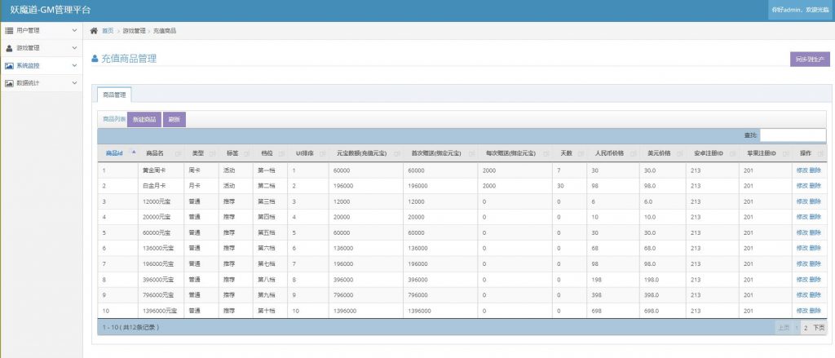Image resolution: width=835 pixels, height=358 pixels.
Task: Click 修改 for the 黄金周卡 row
Action: 802,170
